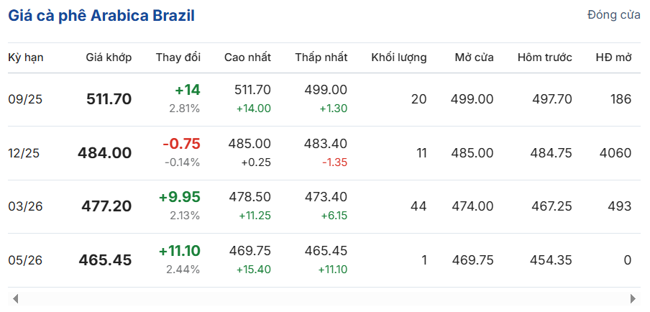
Task: Click the Hôm trước column header
Action: [545, 58]
